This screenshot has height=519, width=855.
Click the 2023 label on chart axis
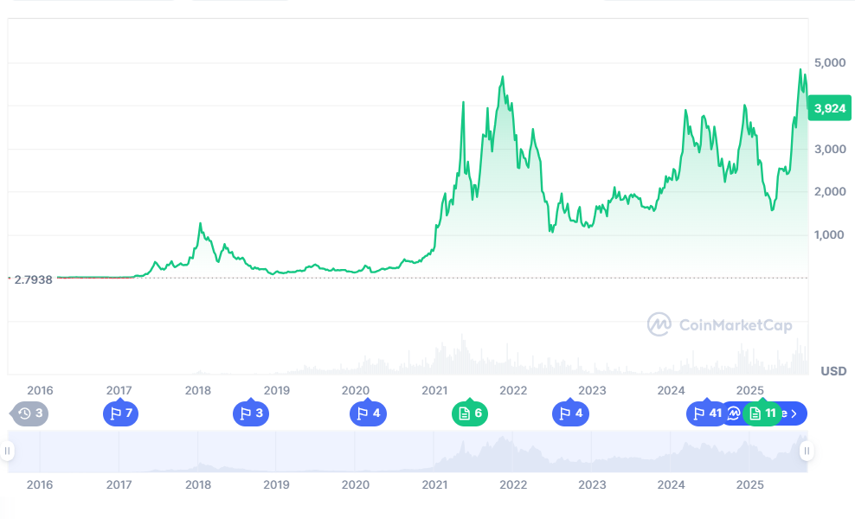[592, 390]
